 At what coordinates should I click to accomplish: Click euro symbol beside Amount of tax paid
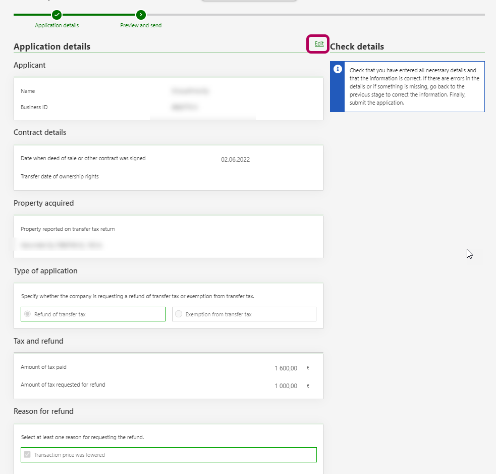[308, 368]
